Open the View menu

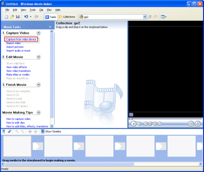coord(23,10)
